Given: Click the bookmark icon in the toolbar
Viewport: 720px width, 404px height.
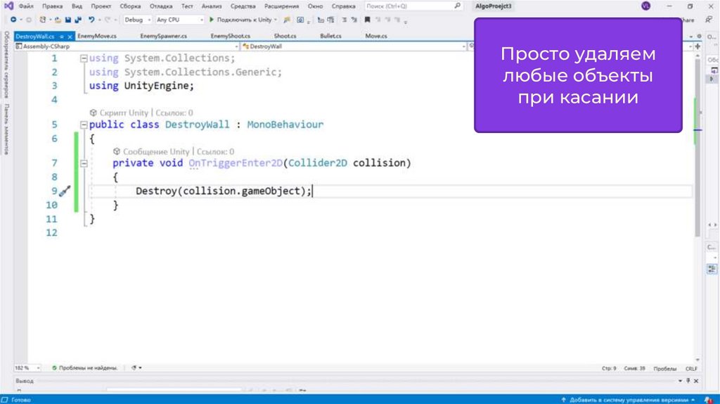Looking at the screenshot, I should (x=368, y=20).
